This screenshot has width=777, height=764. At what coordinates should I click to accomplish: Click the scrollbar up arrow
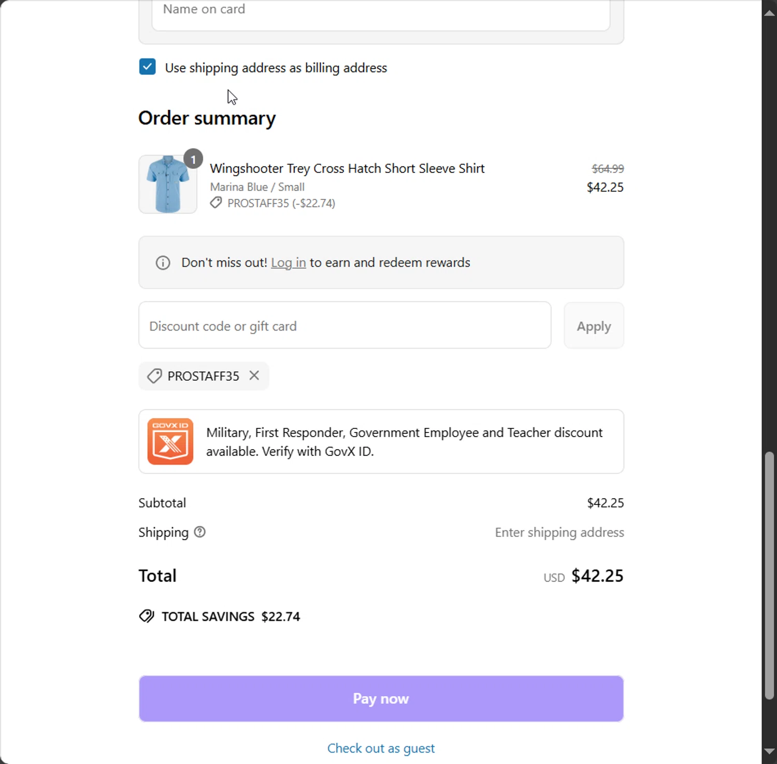click(x=769, y=13)
